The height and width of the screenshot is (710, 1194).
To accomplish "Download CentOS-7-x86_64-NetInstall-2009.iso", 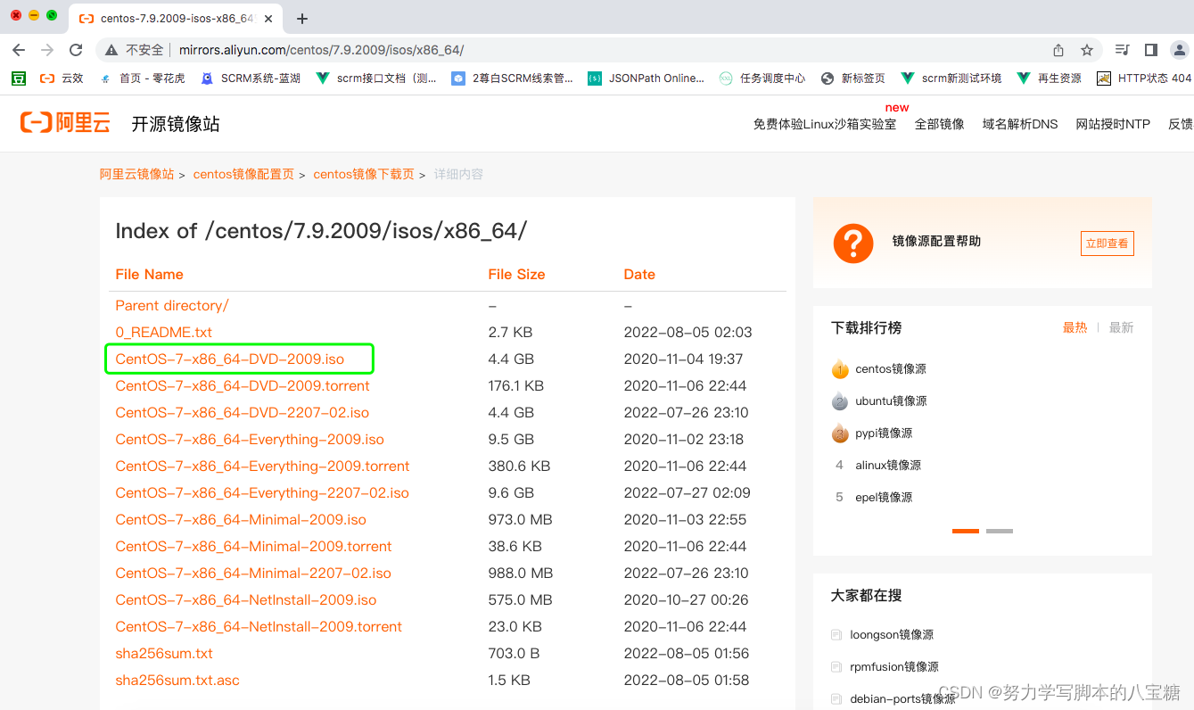I will click(246, 599).
